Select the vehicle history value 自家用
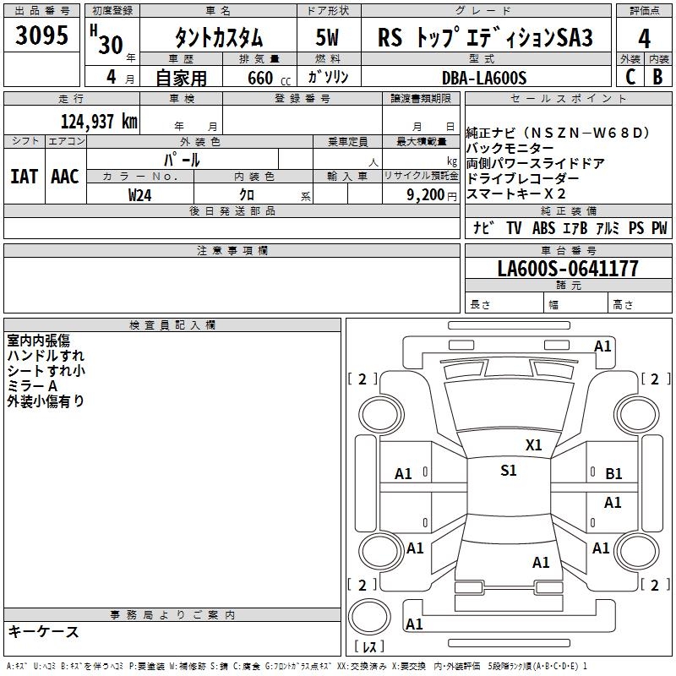 (x=181, y=78)
